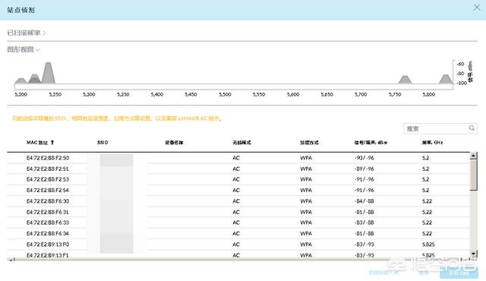Select row with MAC E4:72:E2:B8:F6:30
The height and width of the screenshot is (281, 486).
tap(238, 201)
